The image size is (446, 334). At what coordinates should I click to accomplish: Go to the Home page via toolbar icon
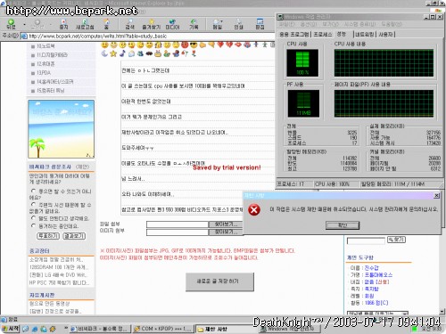[106, 23]
